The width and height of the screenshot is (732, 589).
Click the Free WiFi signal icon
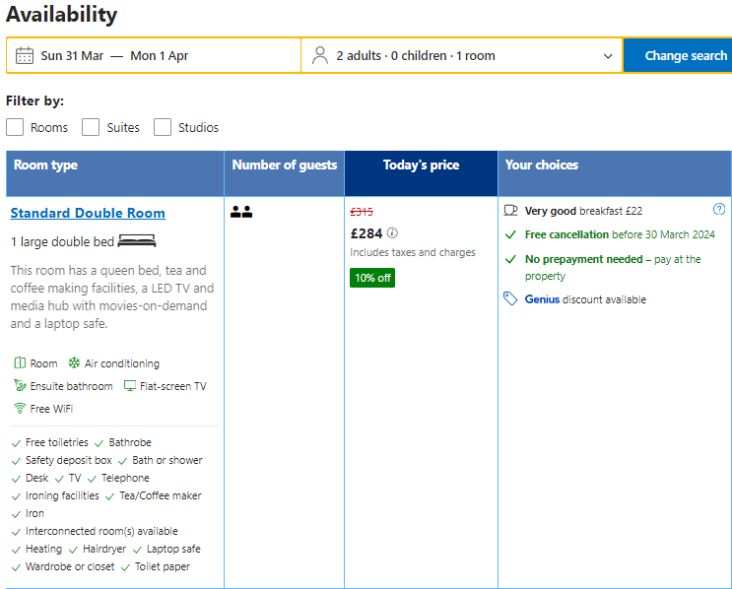(x=20, y=409)
